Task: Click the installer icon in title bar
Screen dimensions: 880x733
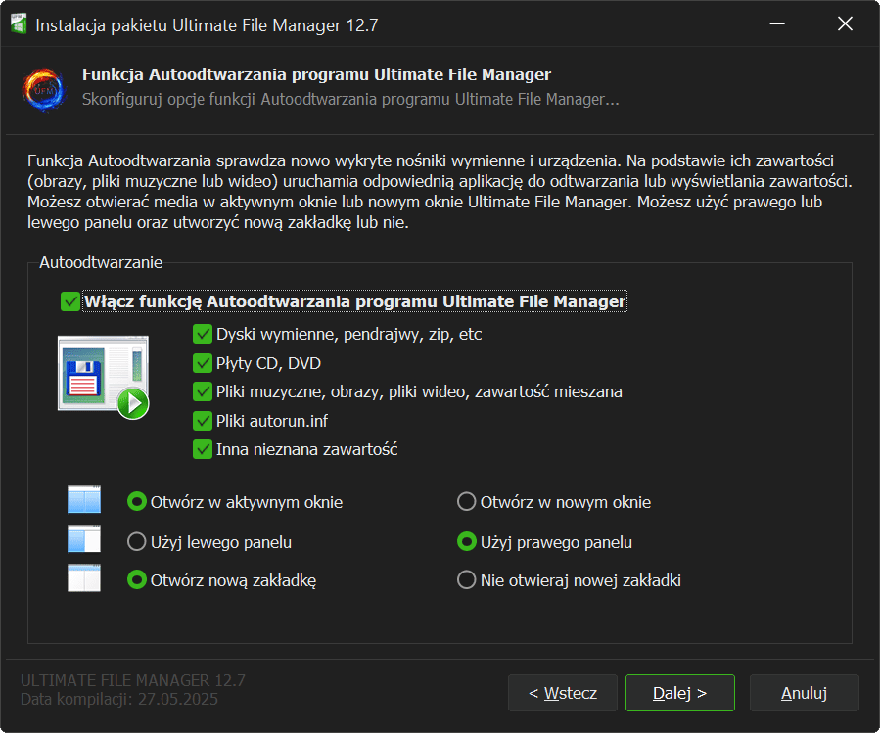Action: (19, 24)
